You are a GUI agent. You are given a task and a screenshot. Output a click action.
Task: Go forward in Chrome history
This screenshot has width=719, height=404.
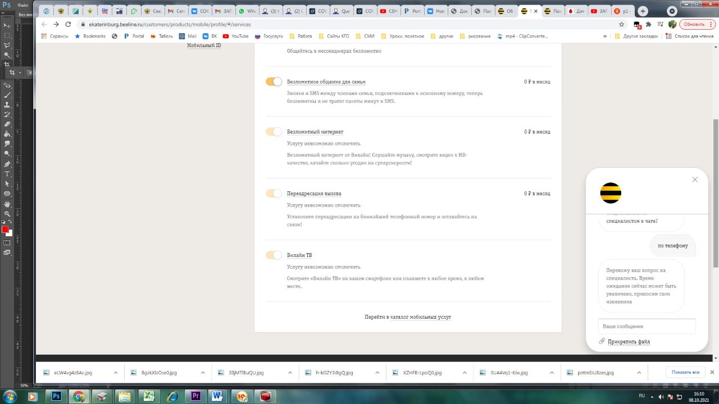(56, 24)
